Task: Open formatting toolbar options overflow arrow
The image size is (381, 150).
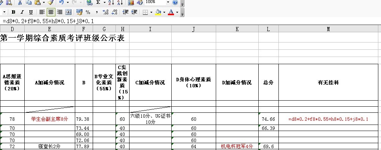Action: click(x=182, y=13)
